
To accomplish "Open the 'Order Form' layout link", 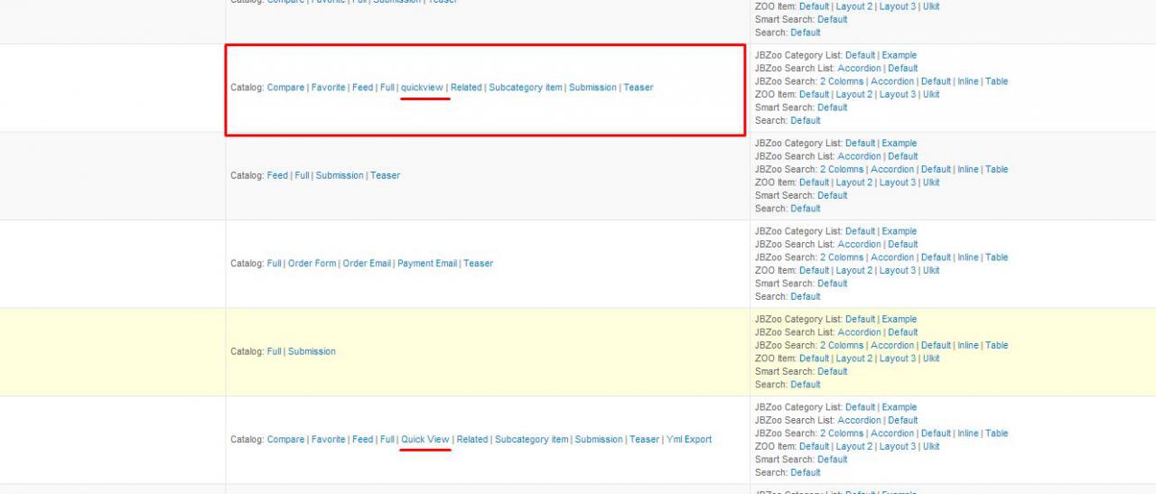I will point(312,264).
